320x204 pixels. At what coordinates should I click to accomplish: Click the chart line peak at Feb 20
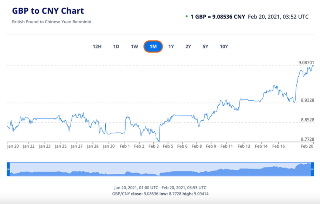313,66
